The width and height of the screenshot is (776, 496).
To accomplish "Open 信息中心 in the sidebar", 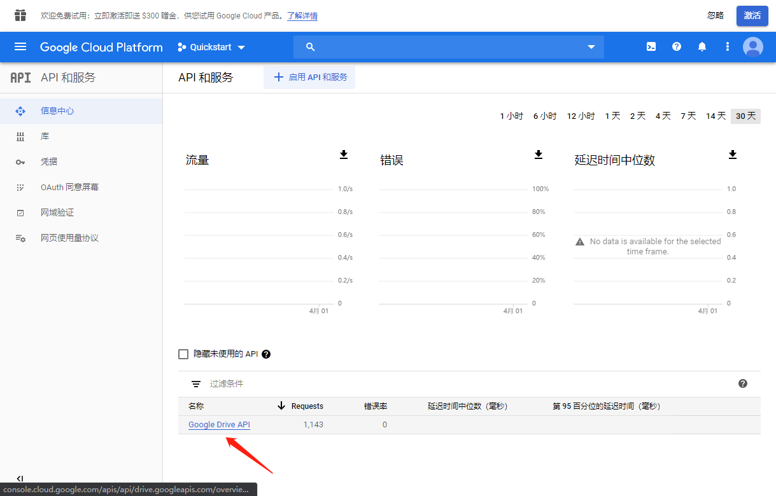I will pos(81,111).
